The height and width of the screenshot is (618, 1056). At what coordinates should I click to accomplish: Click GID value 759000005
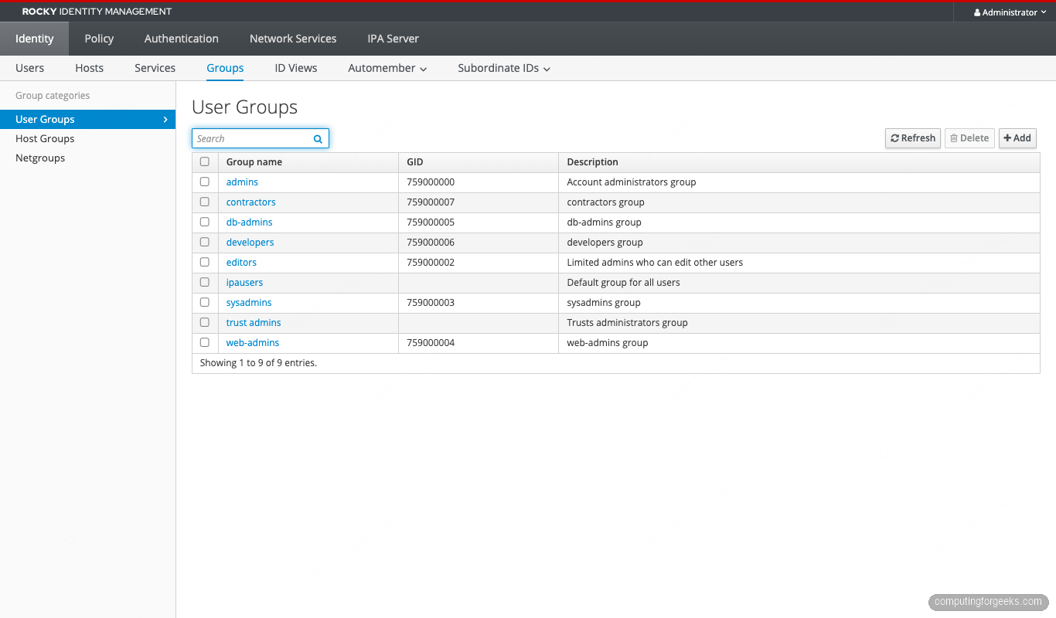[431, 222]
